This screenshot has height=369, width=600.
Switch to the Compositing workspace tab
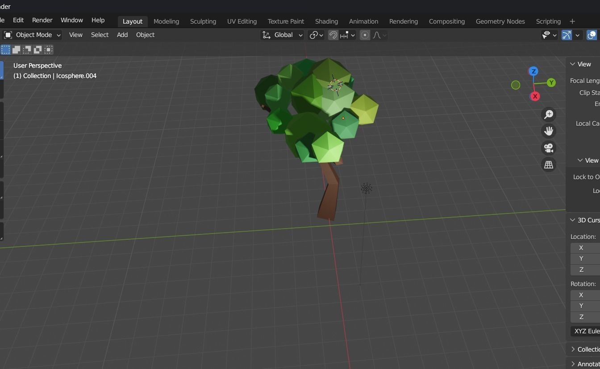coord(446,21)
